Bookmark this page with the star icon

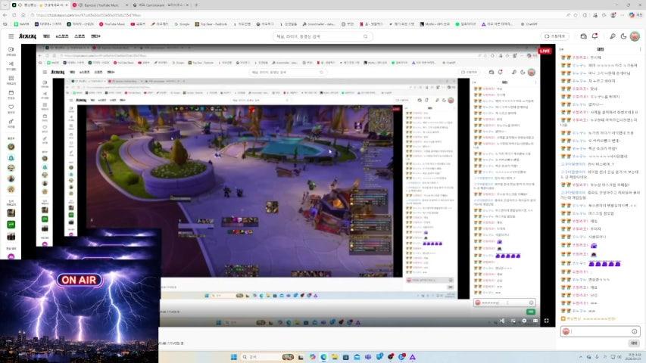point(576,15)
